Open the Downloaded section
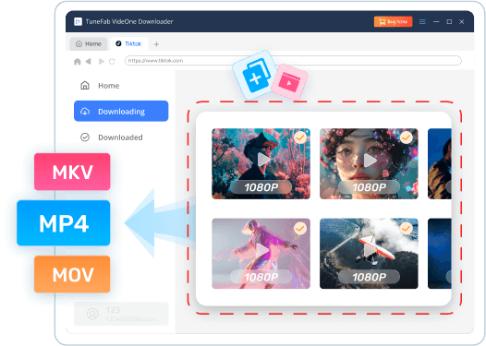The width and height of the screenshot is (486, 346). [x=121, y=137]
